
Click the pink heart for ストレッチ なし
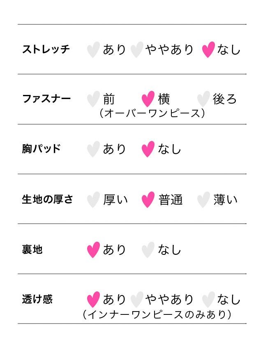coord(208,50)
